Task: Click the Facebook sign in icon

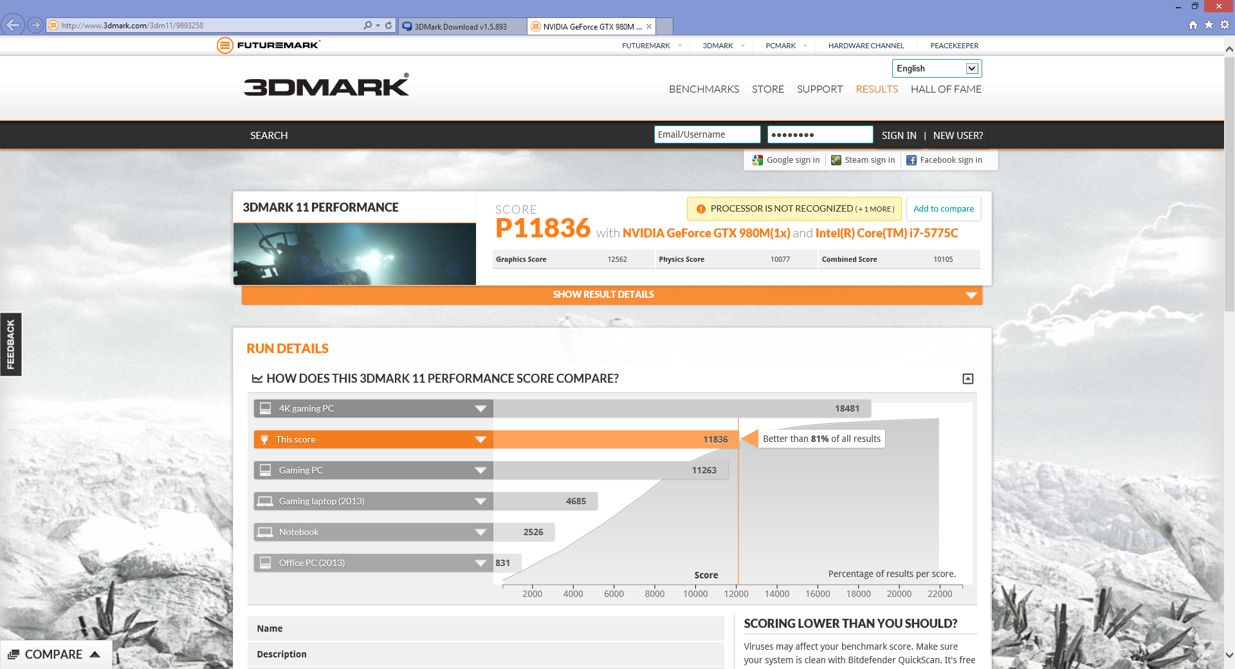Action: click(911, 160)
